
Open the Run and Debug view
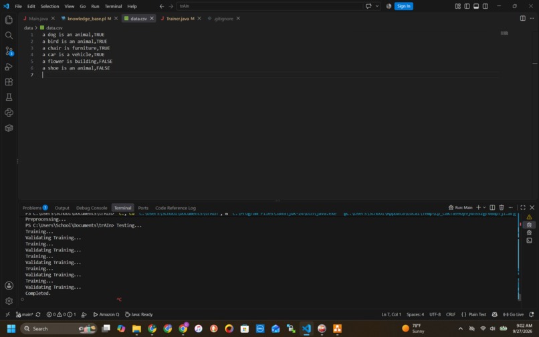9,67
